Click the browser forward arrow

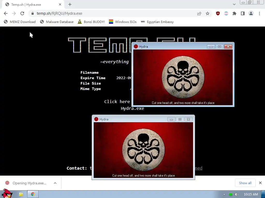pos(14,13)
